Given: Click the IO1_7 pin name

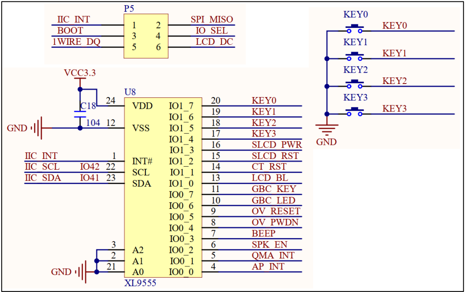Looking at the screenshot, I should [181, 106].
